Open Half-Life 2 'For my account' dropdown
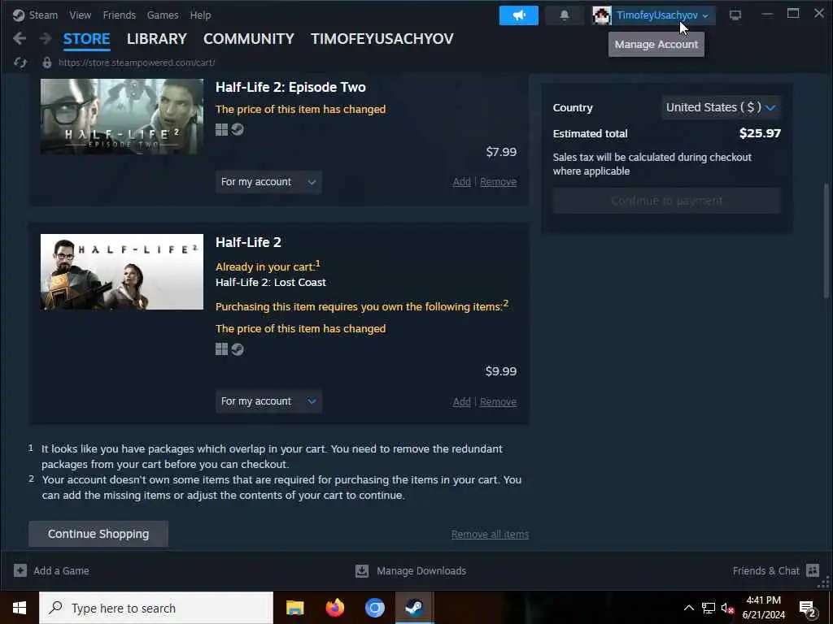 pyautogui.click(x=268, y=401)
